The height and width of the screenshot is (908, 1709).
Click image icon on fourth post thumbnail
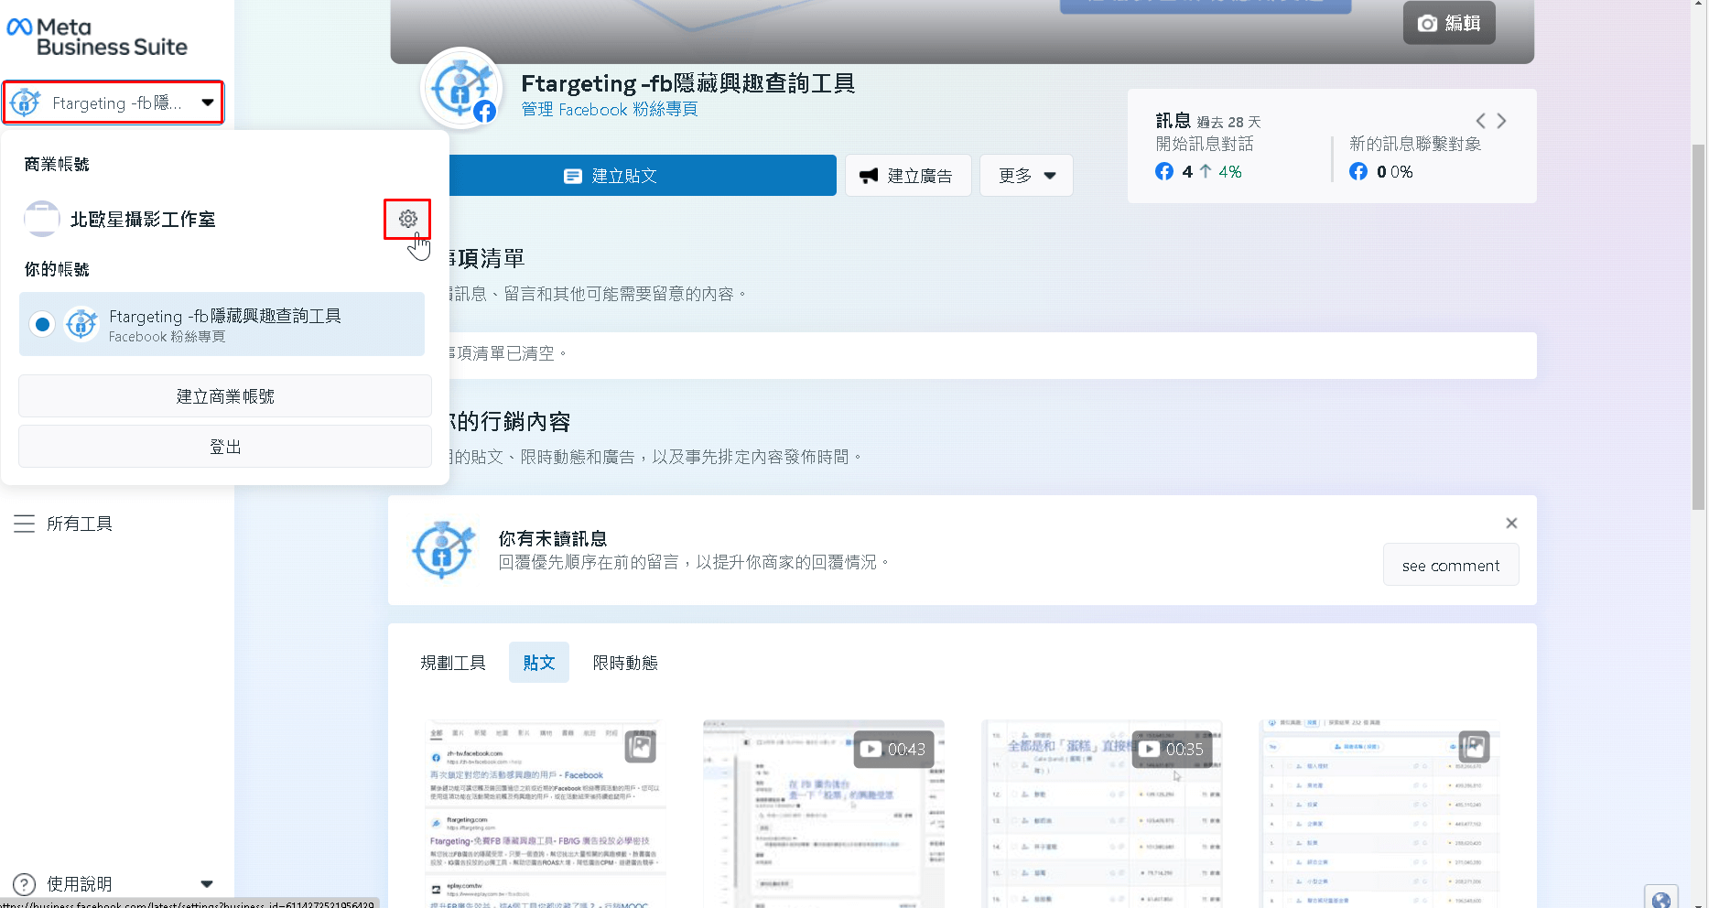pos(1474,747)
